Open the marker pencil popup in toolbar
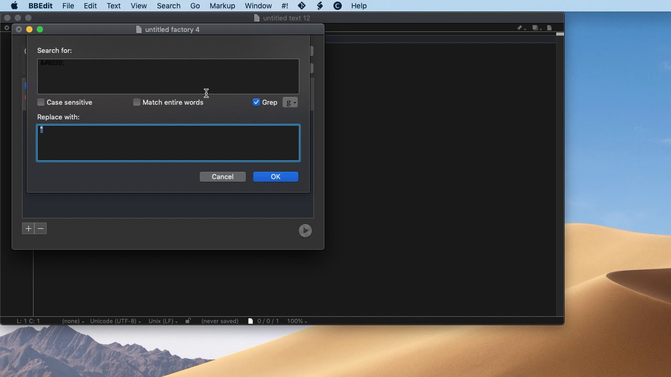Viewport: 671px width, 377px height. (521, 28)
